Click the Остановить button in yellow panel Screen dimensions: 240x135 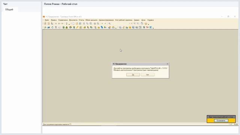click(221, 121)
